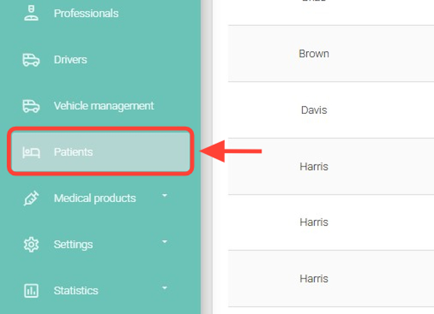Select the topmost Harris row

(314, 167)
